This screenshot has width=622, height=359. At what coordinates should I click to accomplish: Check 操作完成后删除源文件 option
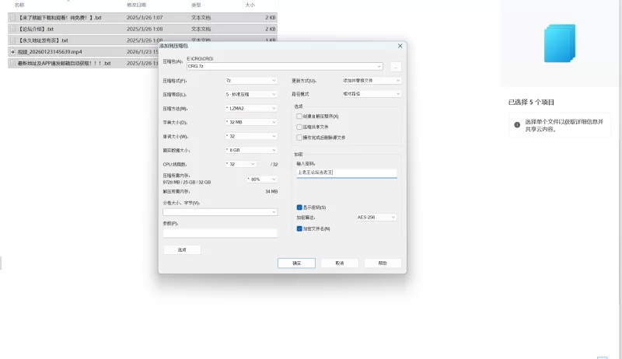[299, 137]
